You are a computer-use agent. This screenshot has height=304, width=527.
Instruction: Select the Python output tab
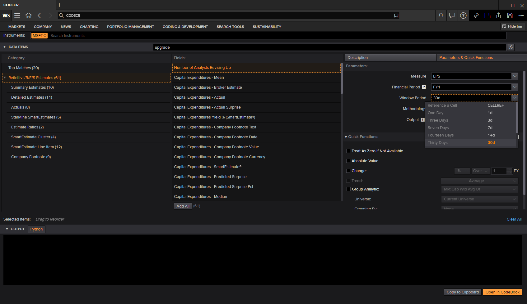pos(36,229)
